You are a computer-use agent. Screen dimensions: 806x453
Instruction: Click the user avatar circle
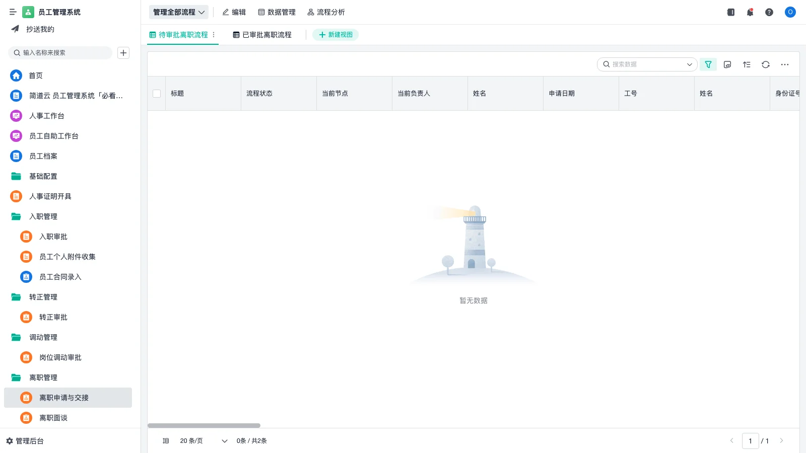(790, 12)
